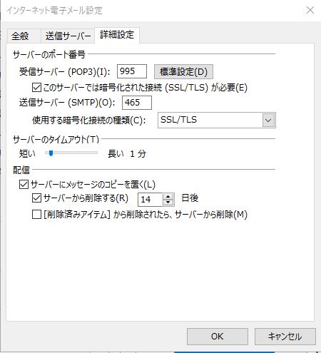Uncheck サーバーから削除する checkbox
This screenshot has width=321, height=353.
[x=36, y=198]
